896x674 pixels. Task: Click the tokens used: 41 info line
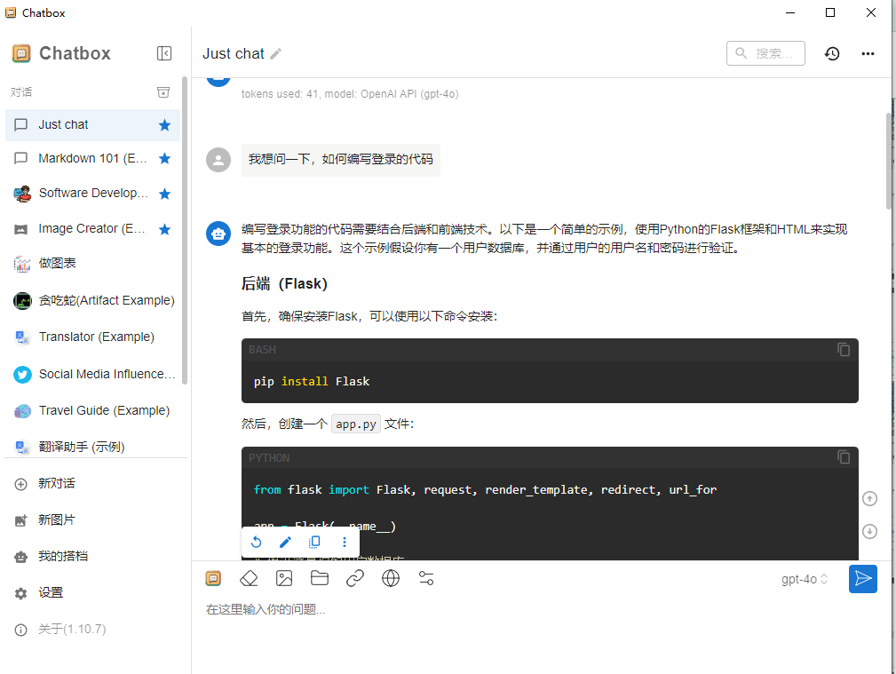[x=350, y=94]
